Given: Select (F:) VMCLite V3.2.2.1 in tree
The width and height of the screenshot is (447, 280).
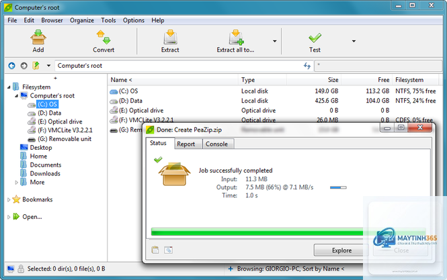Looking at the screenshot, I should pos(65,130).
